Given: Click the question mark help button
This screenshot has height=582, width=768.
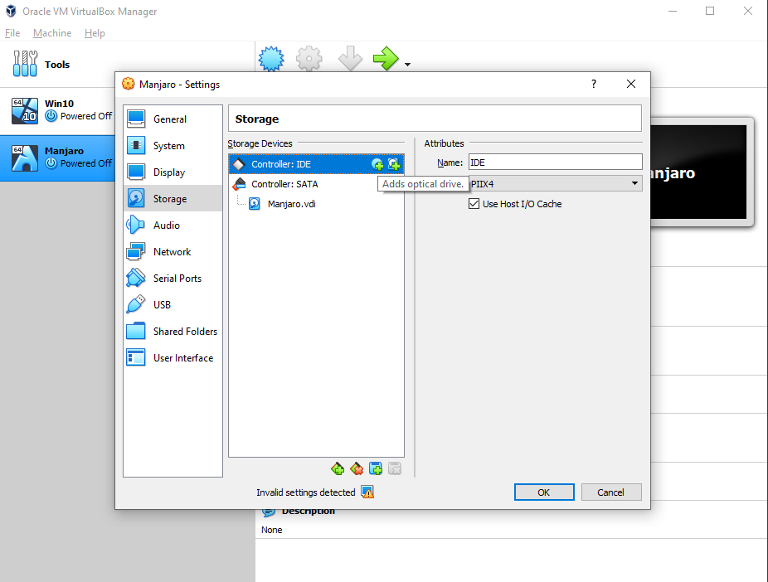Looking at the screenshot, I should (x=594, y=84).
